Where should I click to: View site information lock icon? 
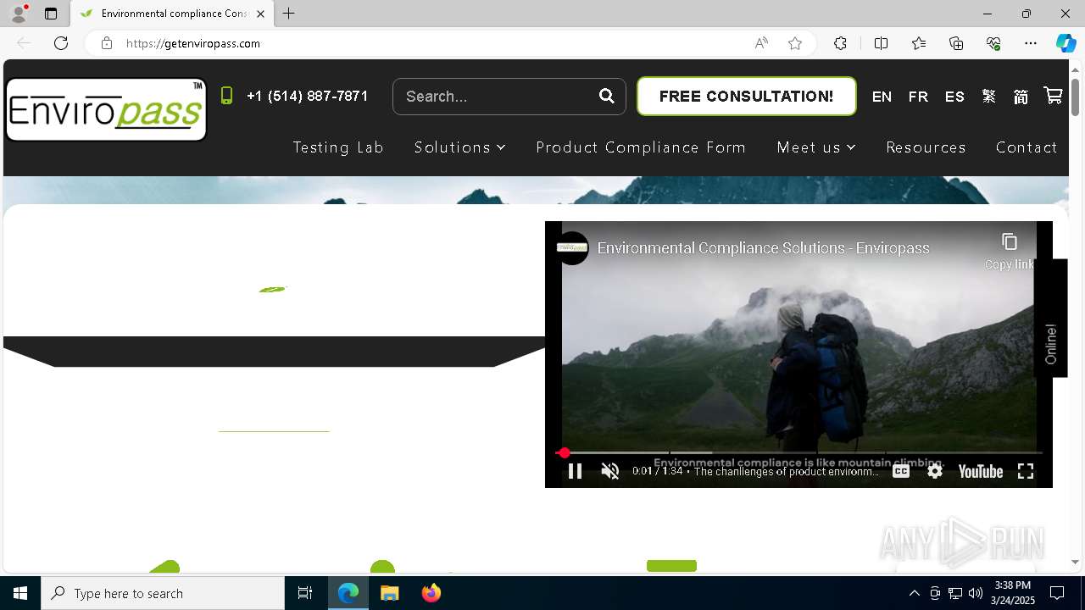point(107,43)
